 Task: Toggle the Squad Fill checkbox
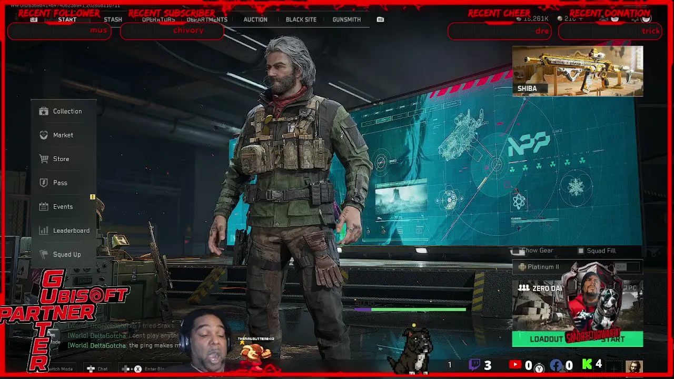(581, 251)
